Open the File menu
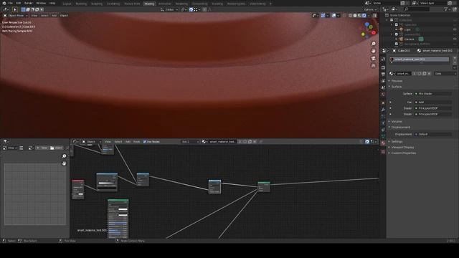Viewport: 459px width, 258px height. tap(11, 3)
